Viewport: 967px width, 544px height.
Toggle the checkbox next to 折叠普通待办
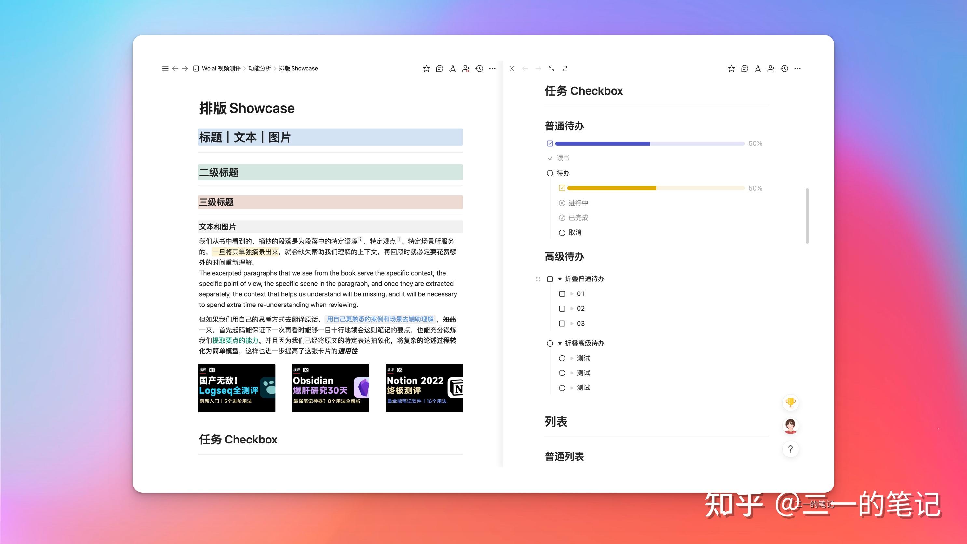(550, 279)
